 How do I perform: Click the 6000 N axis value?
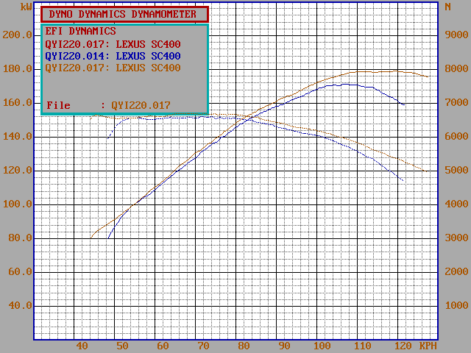tap(456, 136)
